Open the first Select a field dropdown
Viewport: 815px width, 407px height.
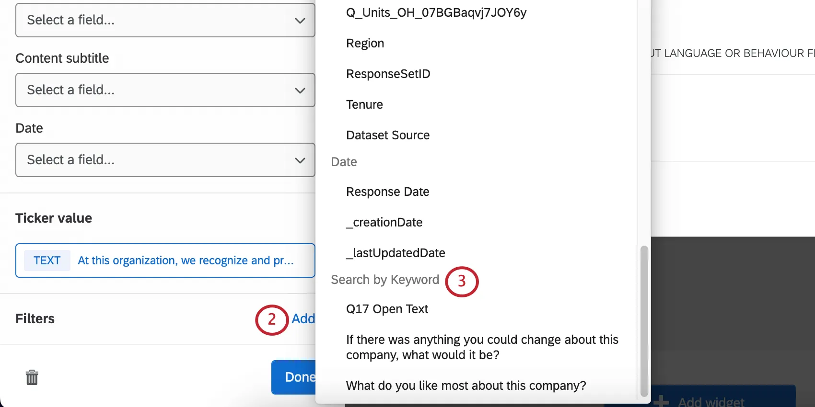coord(165,20)
